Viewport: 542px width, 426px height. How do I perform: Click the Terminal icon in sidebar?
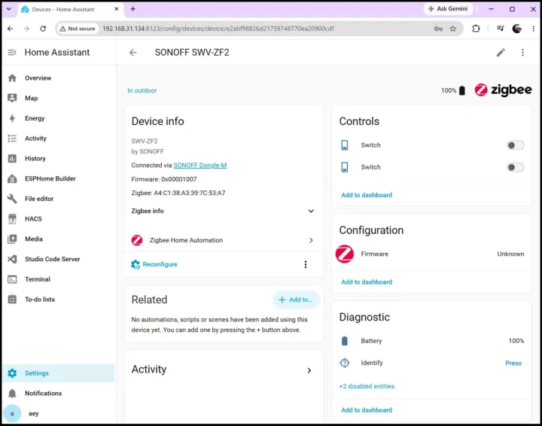(12, 279)
